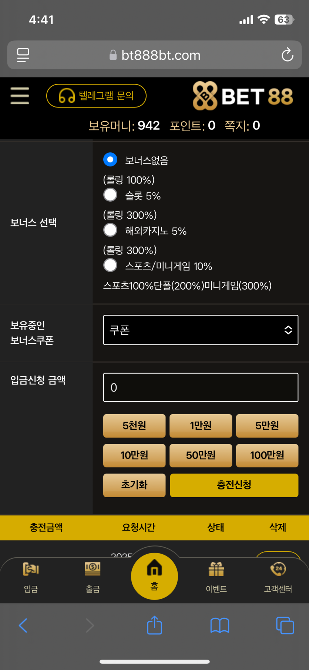This screenshot has width=309, height=670.
Task: Go back with Safari back arrow
Action: coord(23,626)
